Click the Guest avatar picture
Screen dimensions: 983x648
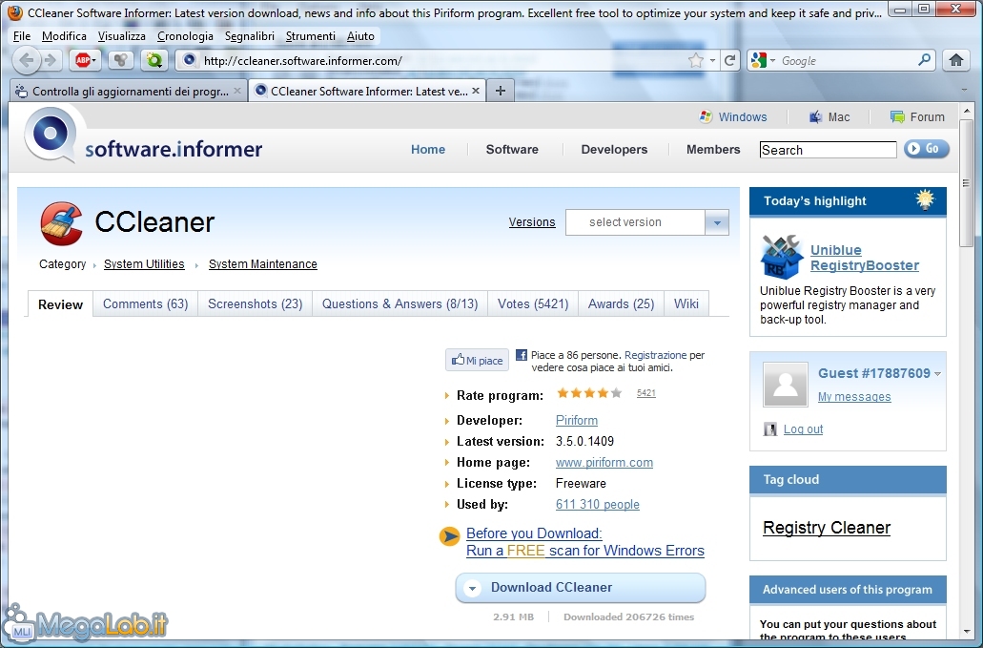tap(785, 385)
